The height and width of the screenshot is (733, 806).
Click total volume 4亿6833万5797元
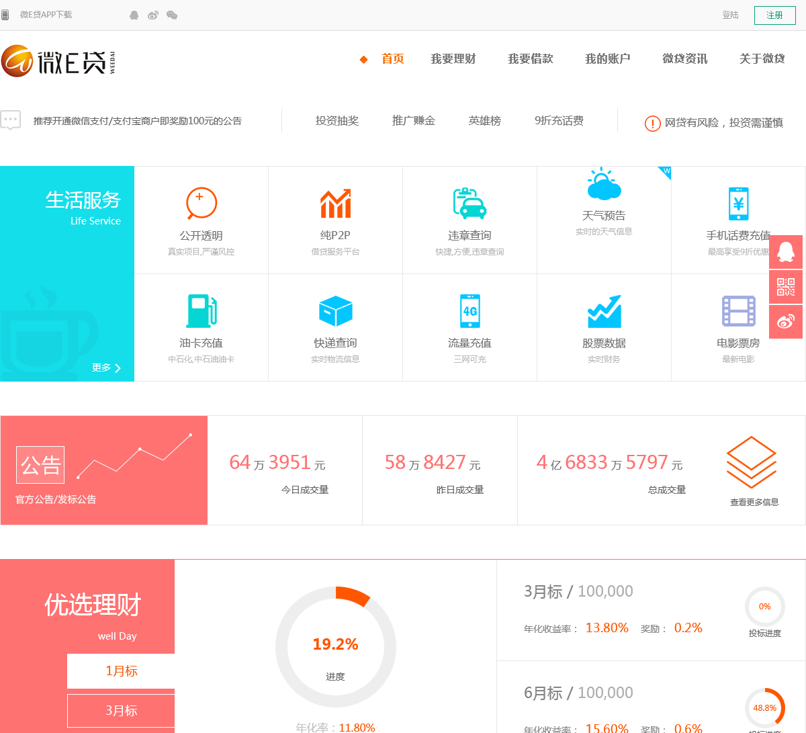pyautogui.click(x=610, y=462)
